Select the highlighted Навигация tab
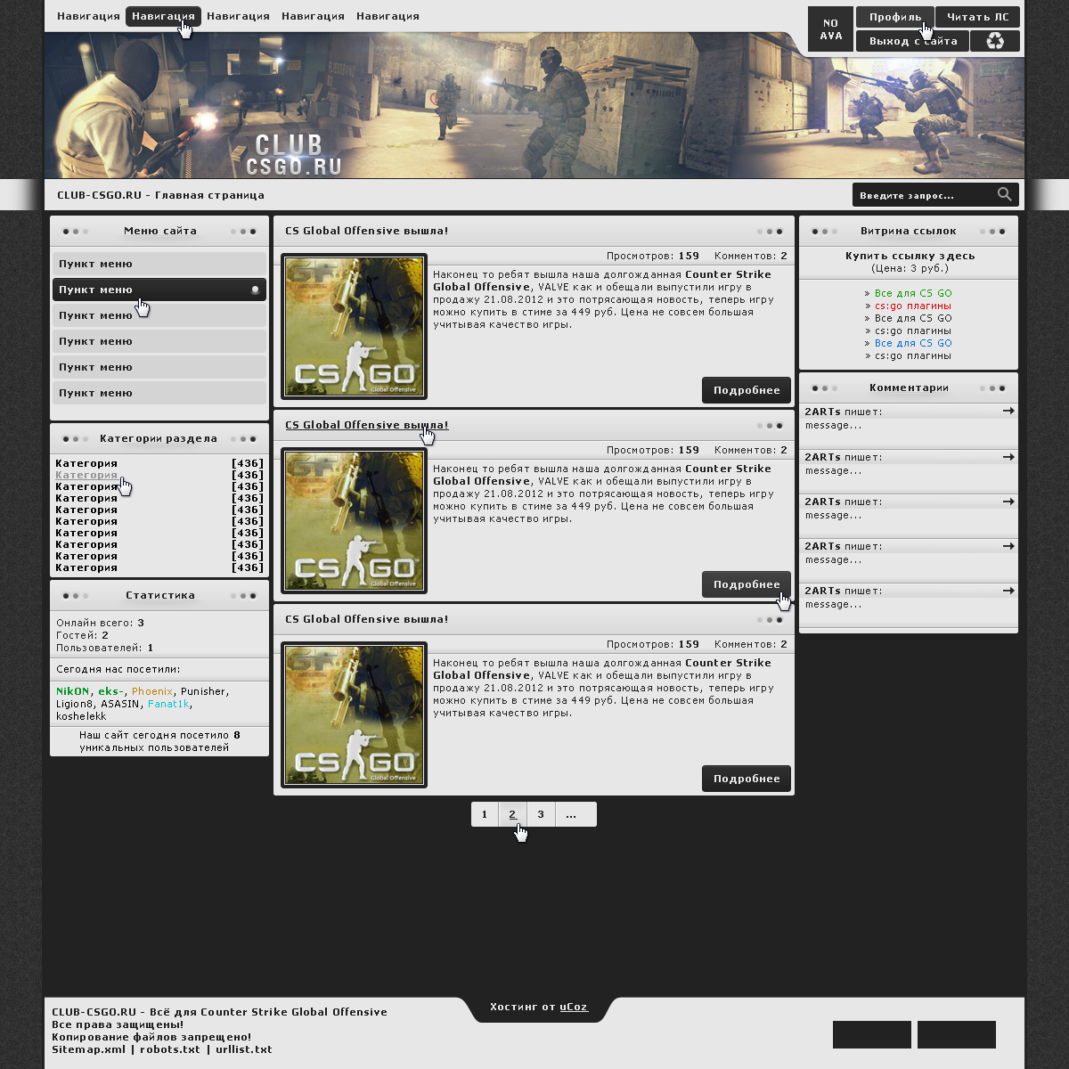Viewport: 1069px width, 1069px height. (x=163, y=16)
